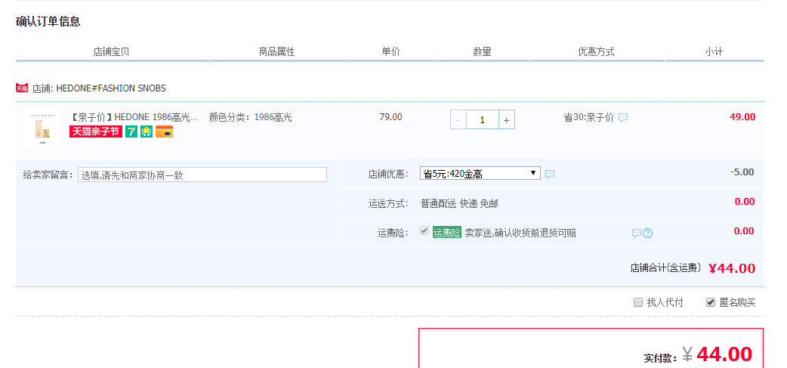Image resolution: width=787 pixels, height=368 pixels.
Task: Click comment icon beside 省30:亲子价
Action: coord(623,117)
